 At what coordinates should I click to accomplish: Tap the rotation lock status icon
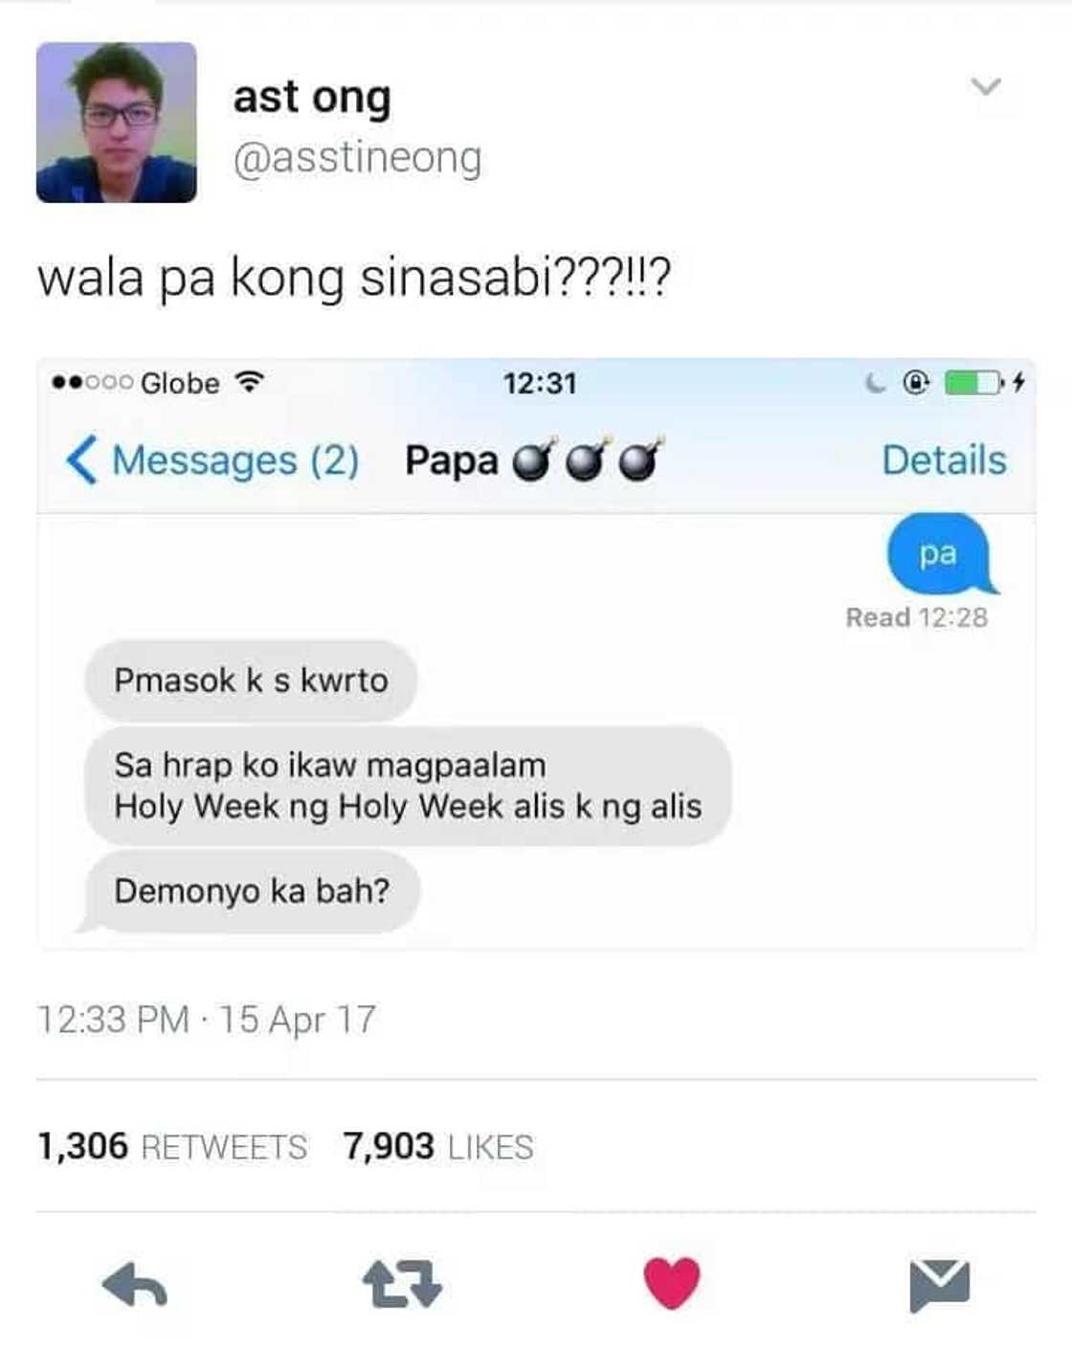pos(916,383)
